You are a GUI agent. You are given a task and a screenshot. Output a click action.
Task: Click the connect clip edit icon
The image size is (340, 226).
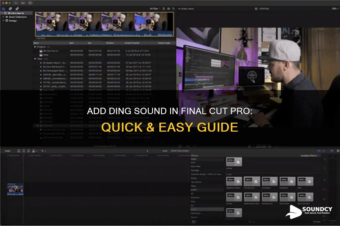point(19,151)
